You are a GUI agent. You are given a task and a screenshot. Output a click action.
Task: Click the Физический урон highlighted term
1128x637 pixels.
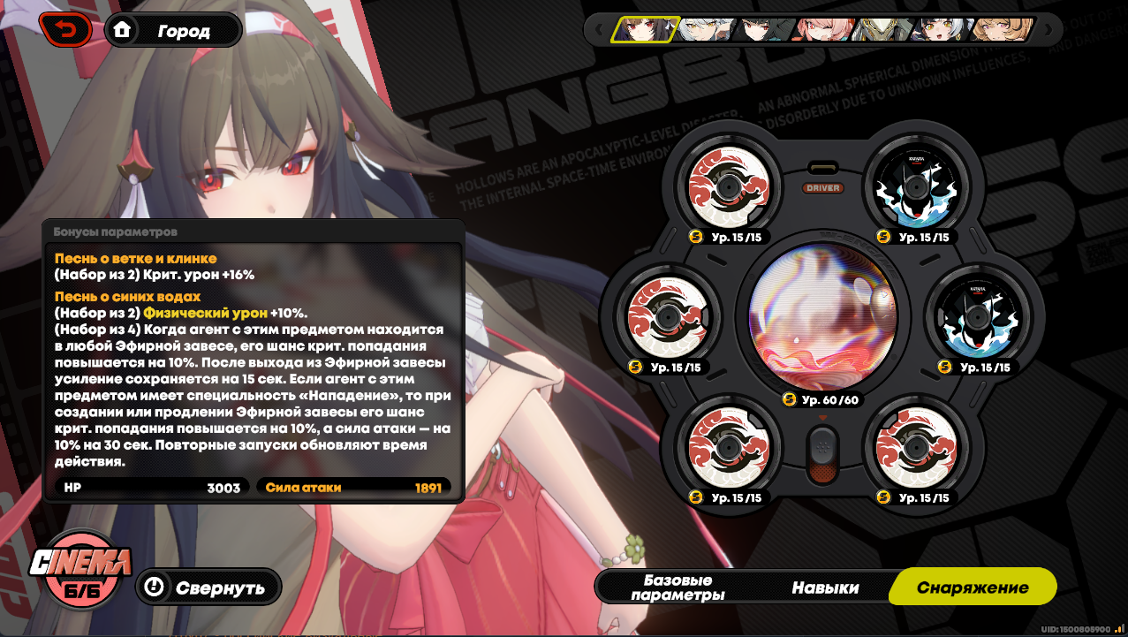click(206, 313)
